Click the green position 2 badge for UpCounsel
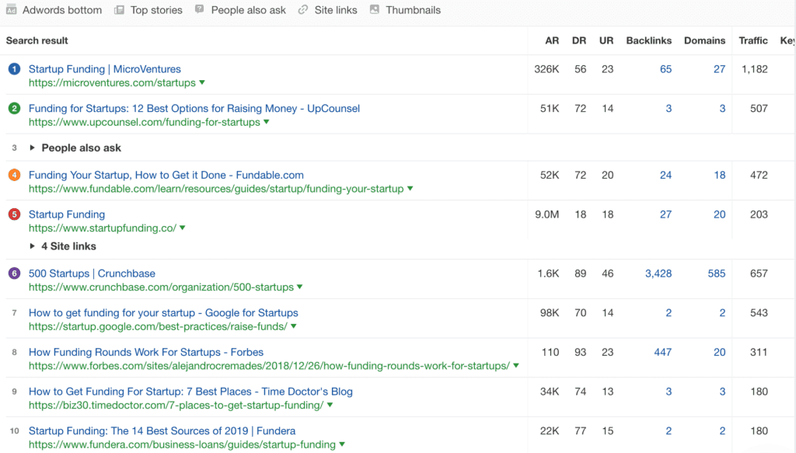 [x=13, y=108]
